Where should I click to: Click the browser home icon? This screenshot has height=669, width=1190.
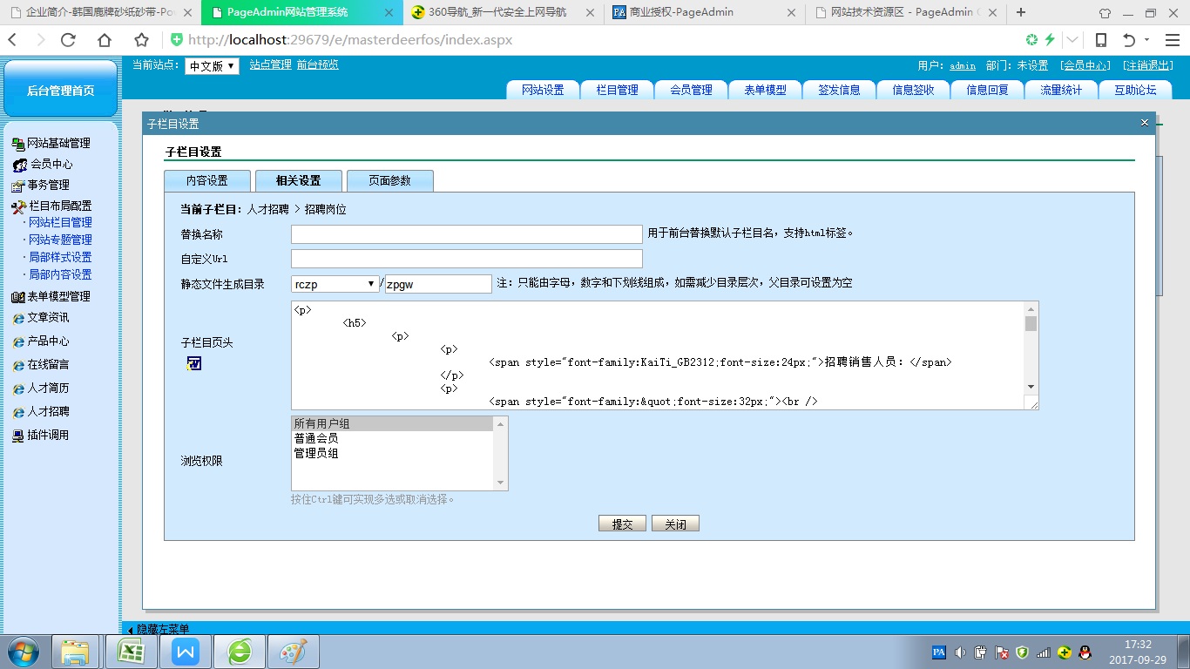105,40
